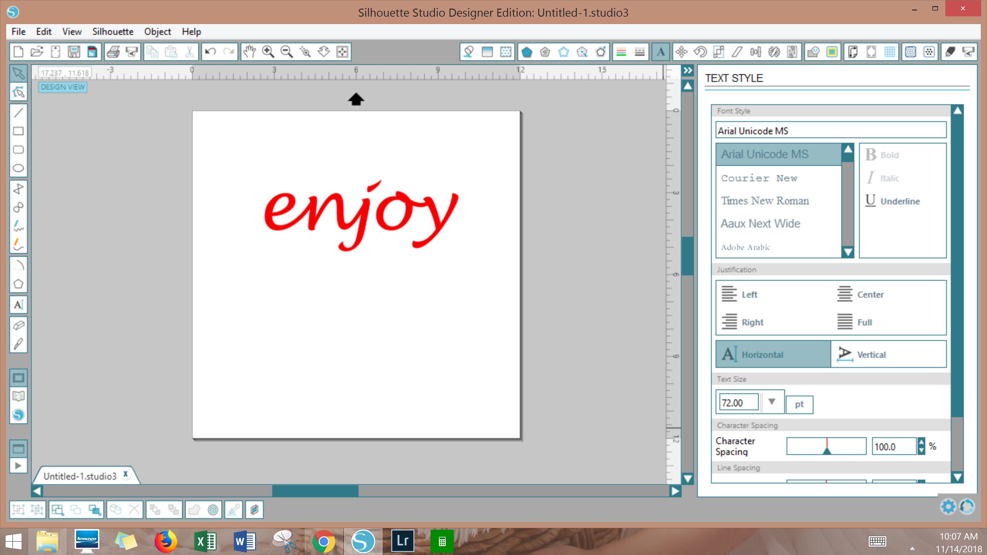Toggle Italic font style

tap(882, 178)
